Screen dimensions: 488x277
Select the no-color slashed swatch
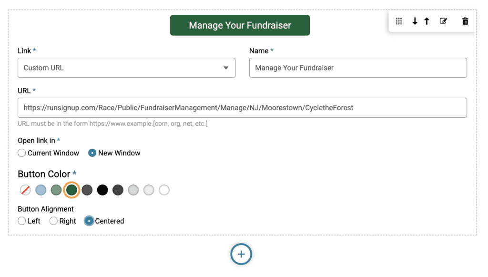click(25, 190)
